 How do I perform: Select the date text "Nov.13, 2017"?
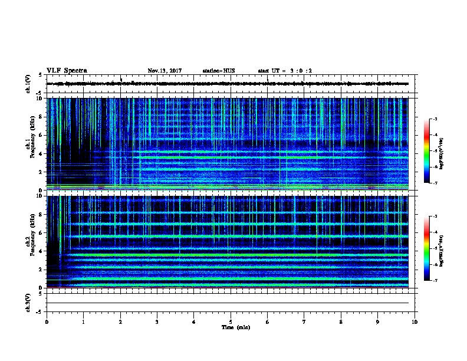(165, 71)
